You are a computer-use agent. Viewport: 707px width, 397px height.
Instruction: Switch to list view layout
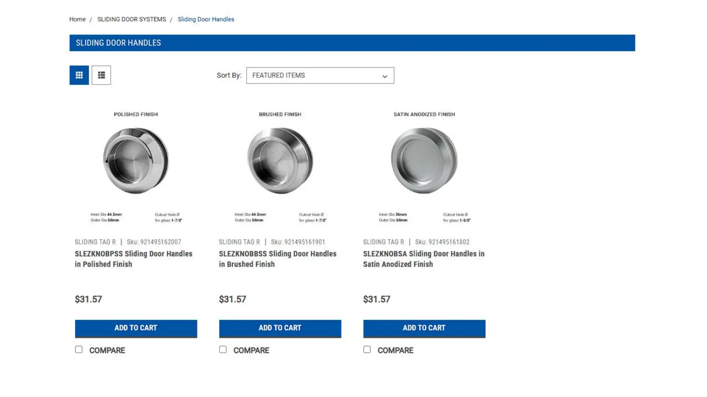click(x=101, y=75)
